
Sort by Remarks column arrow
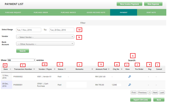click(x=92, y=69)
